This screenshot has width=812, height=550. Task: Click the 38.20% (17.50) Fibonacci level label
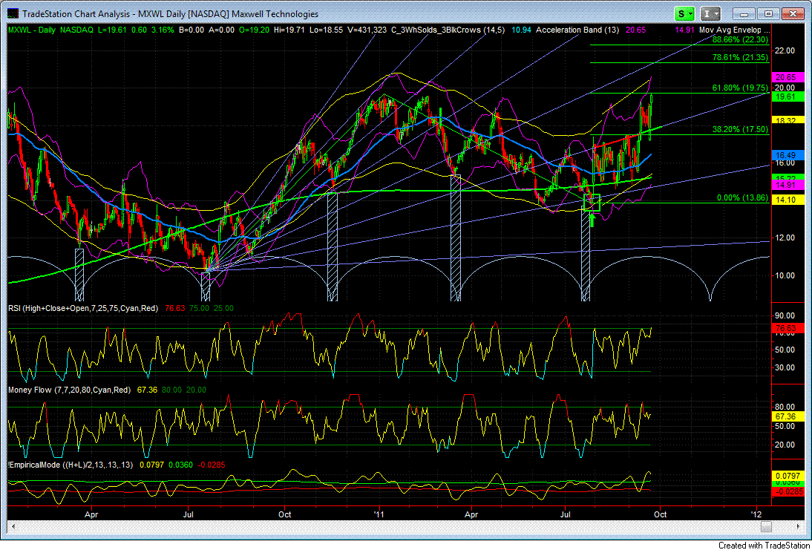point(739,129)
